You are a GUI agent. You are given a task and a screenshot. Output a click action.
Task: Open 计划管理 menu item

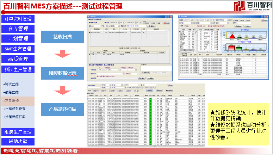[18, 39]
